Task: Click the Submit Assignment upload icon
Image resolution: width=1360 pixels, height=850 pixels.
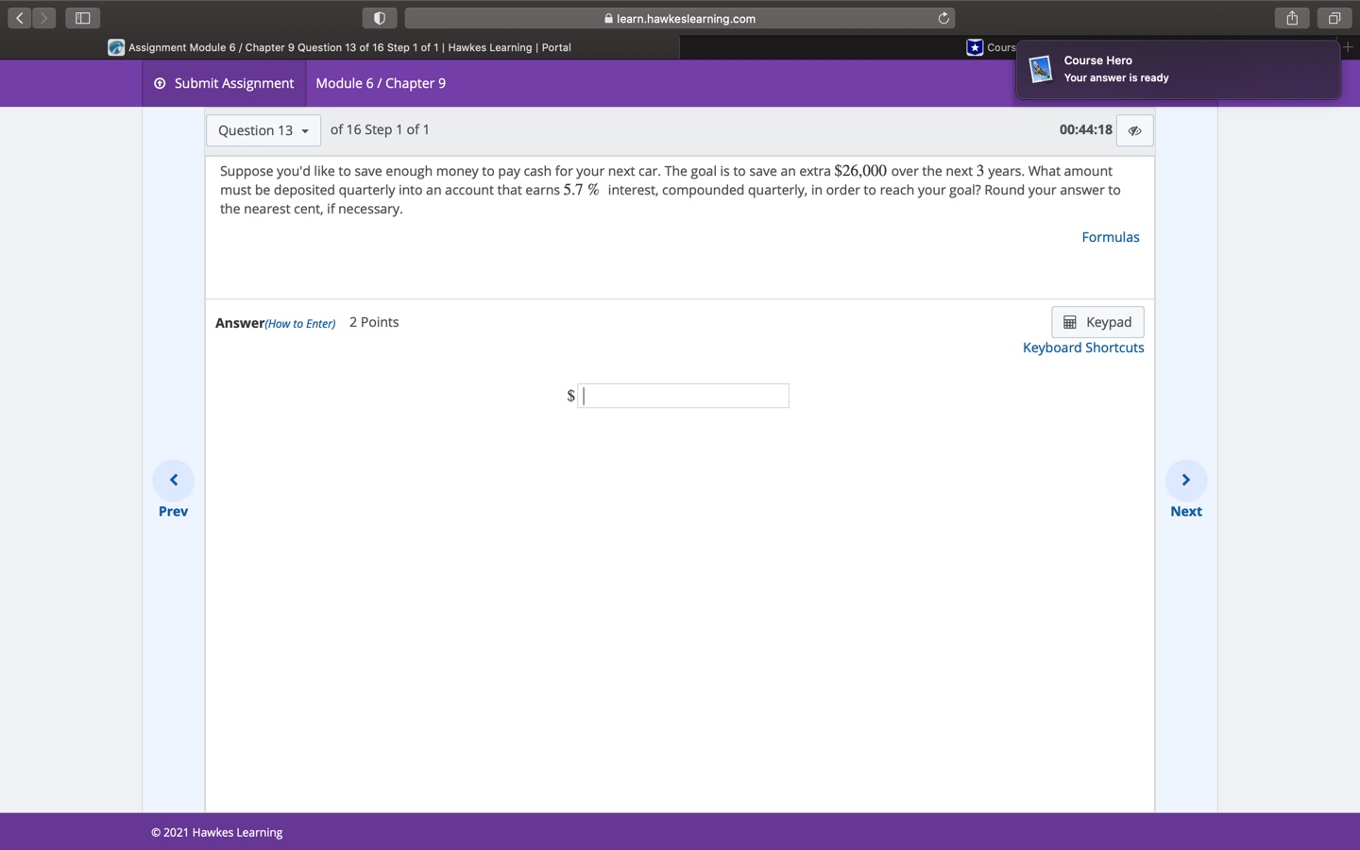Action: [158, 83]
